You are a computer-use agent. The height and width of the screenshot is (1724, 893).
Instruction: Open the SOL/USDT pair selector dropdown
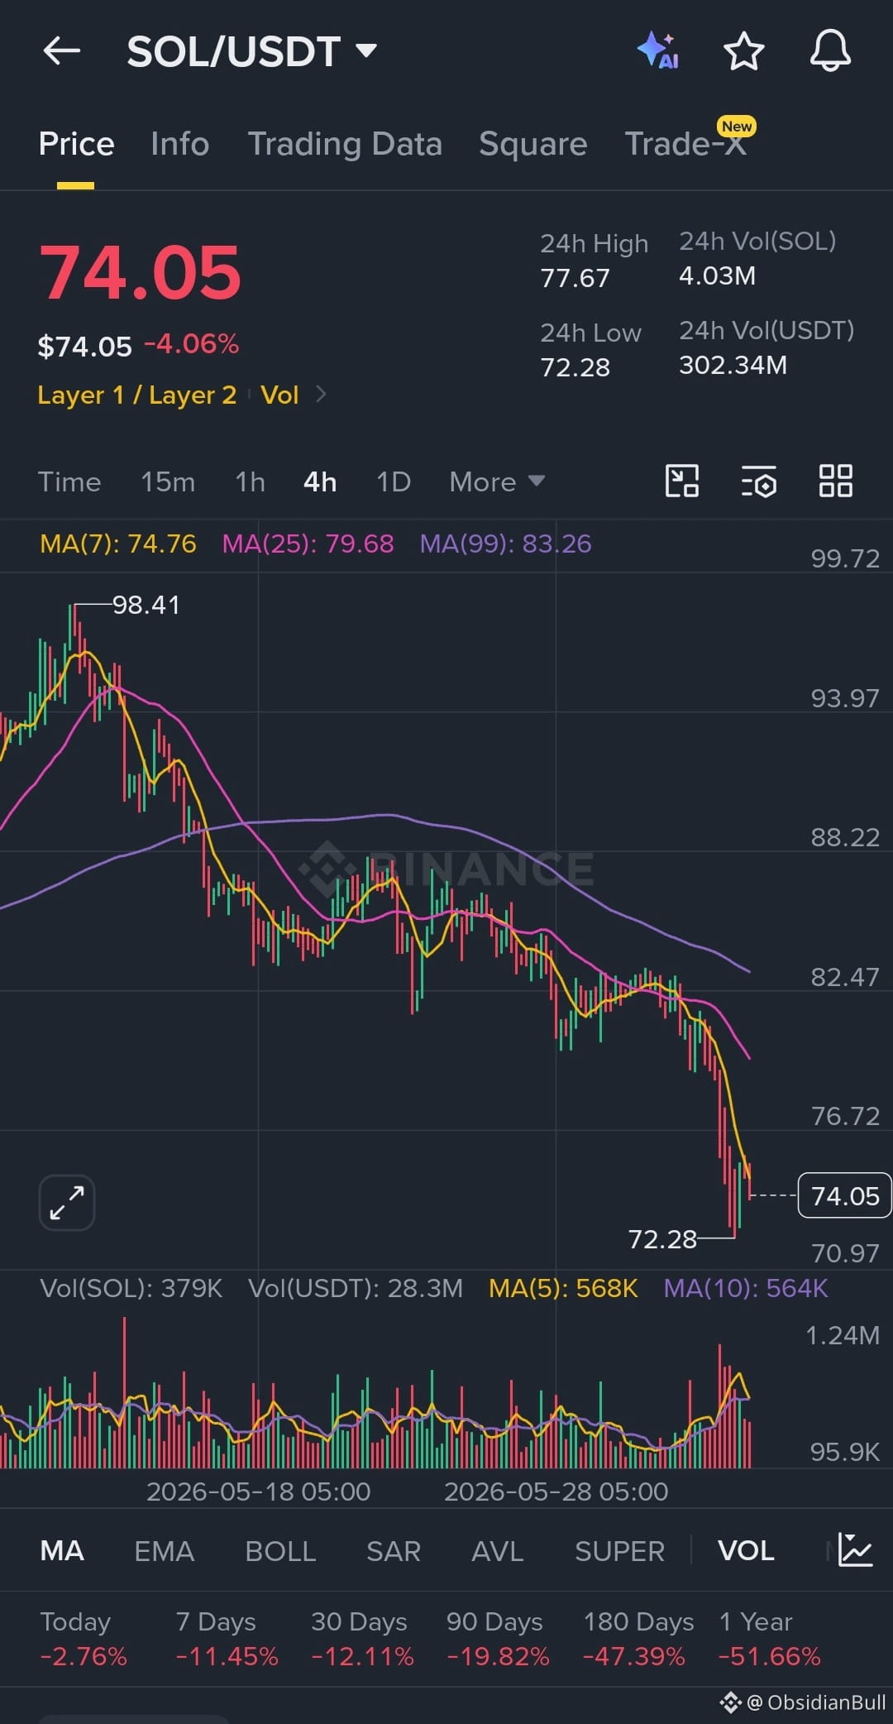pyautogui.click(x=252, y=51)
